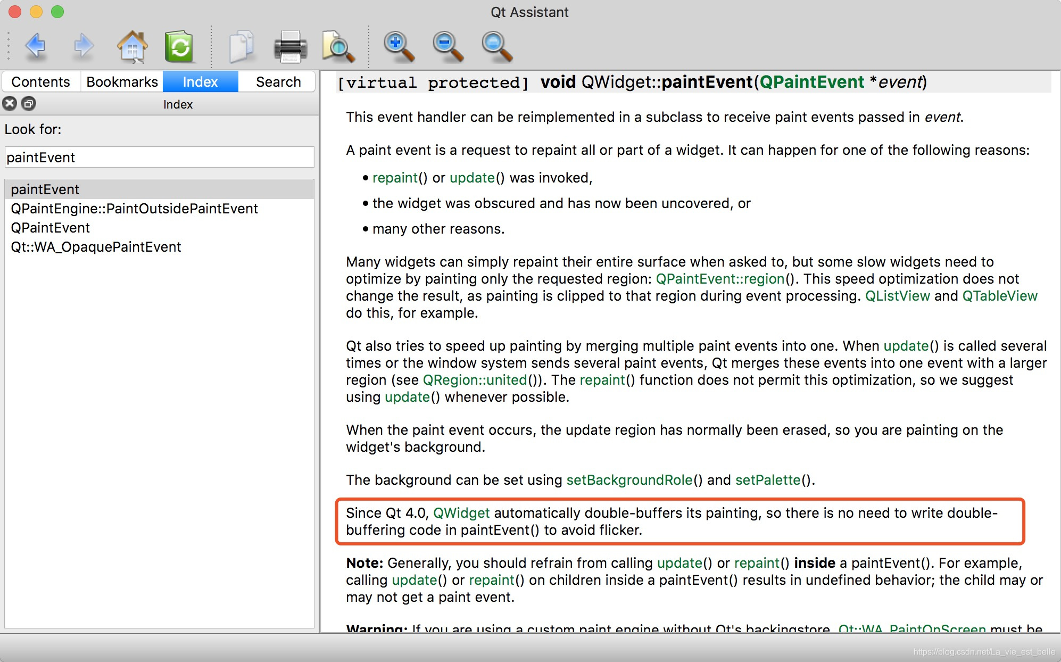
Task: Close the Index dock panel
Action: coord(10,103)
